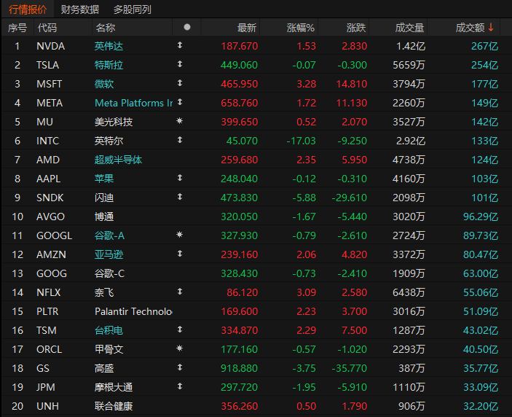Click volume value 6438万
The width and height of the screenshot is (512, 417).
pyautogui.click(x=409, y=292)
